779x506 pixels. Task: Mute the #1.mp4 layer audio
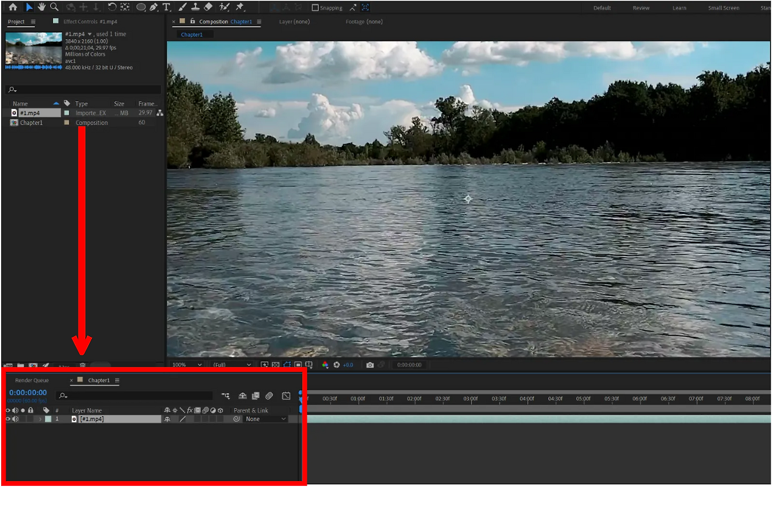15,419
